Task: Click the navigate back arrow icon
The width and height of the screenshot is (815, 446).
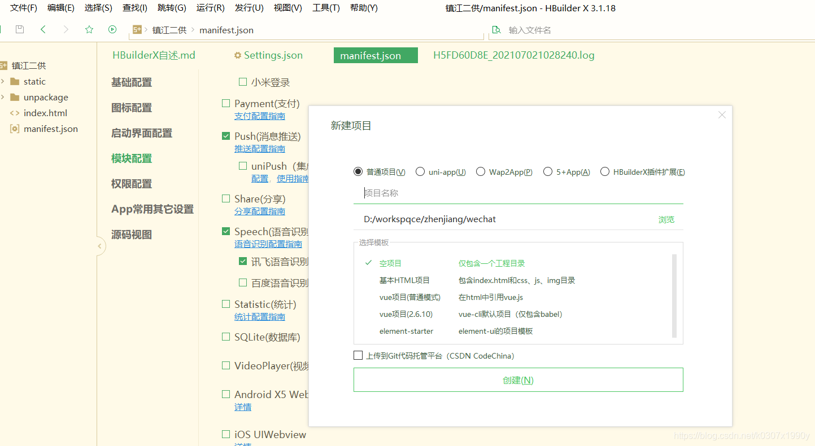Action: 43,29
